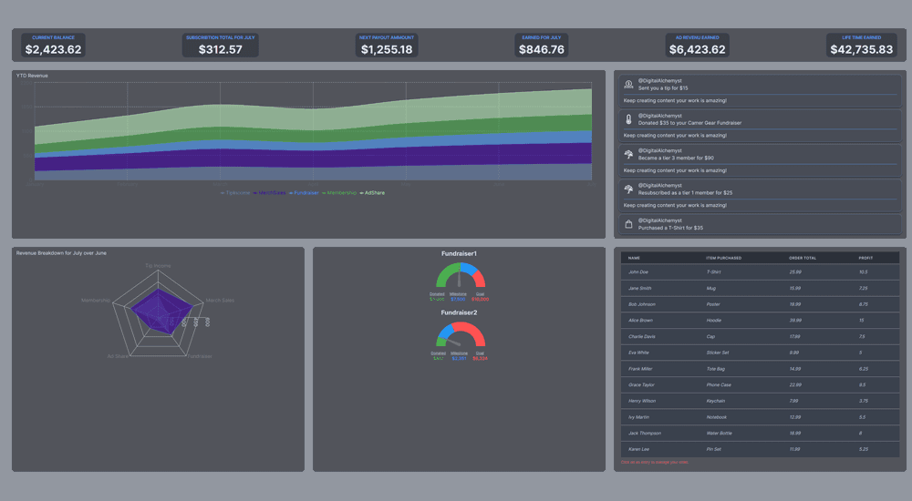Toggle the AdShare series in the chart legend

point(372,193)
